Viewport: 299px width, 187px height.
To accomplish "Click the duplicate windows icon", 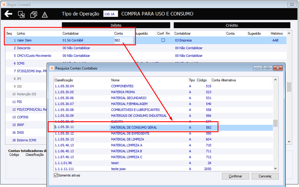I will pos(34,15).
